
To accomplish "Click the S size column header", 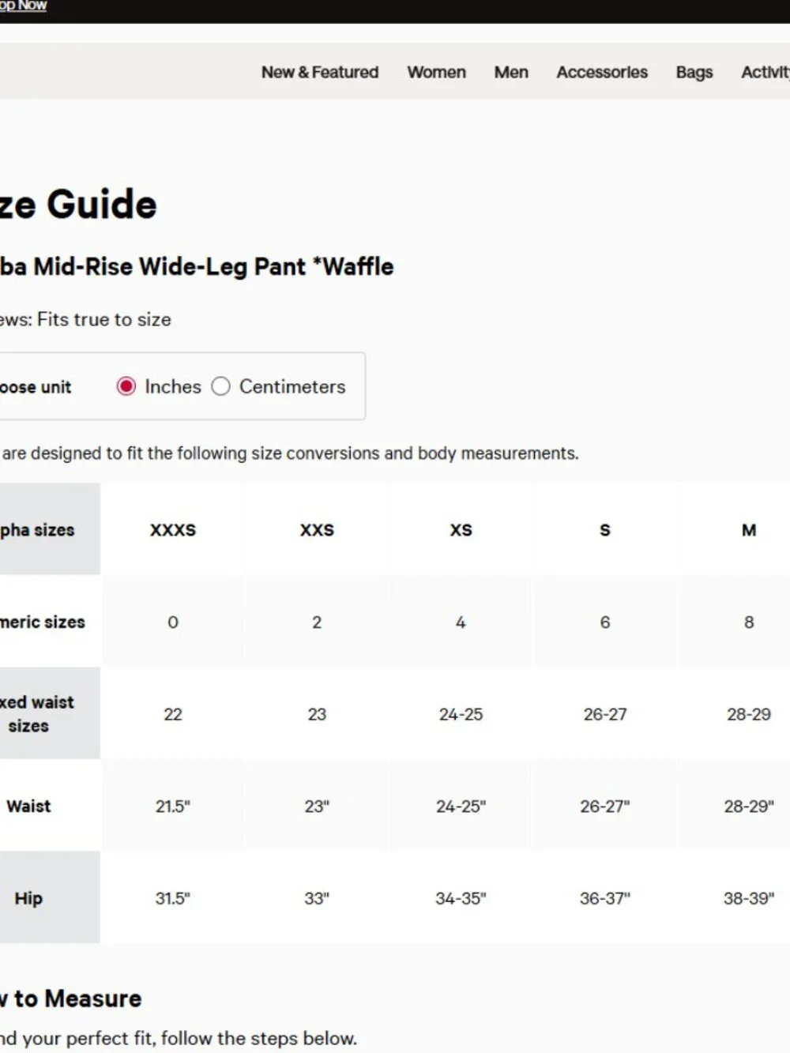I will pos(605,529).
